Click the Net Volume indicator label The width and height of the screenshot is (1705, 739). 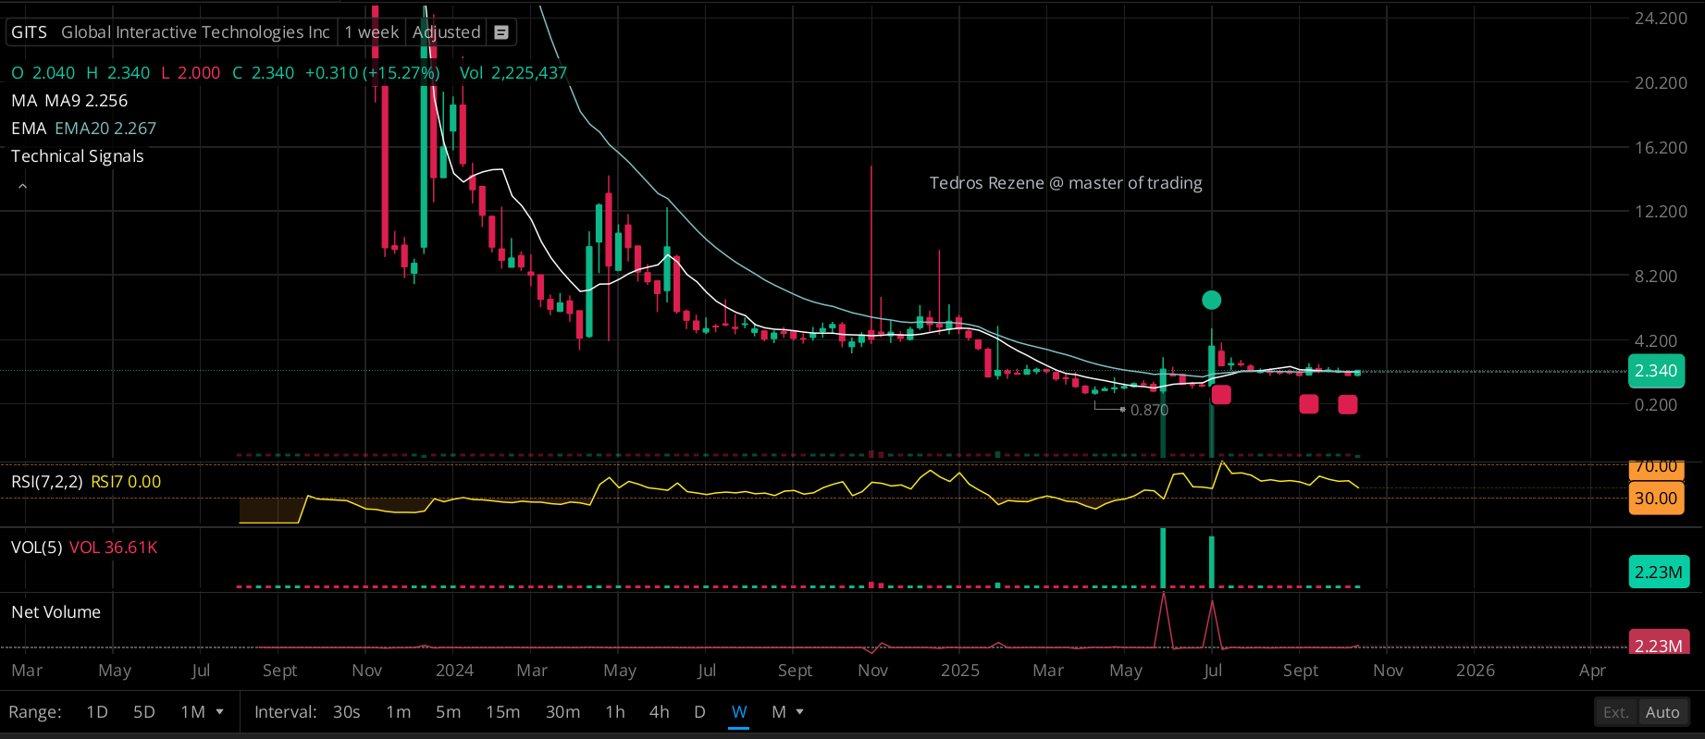pos(56,611)
